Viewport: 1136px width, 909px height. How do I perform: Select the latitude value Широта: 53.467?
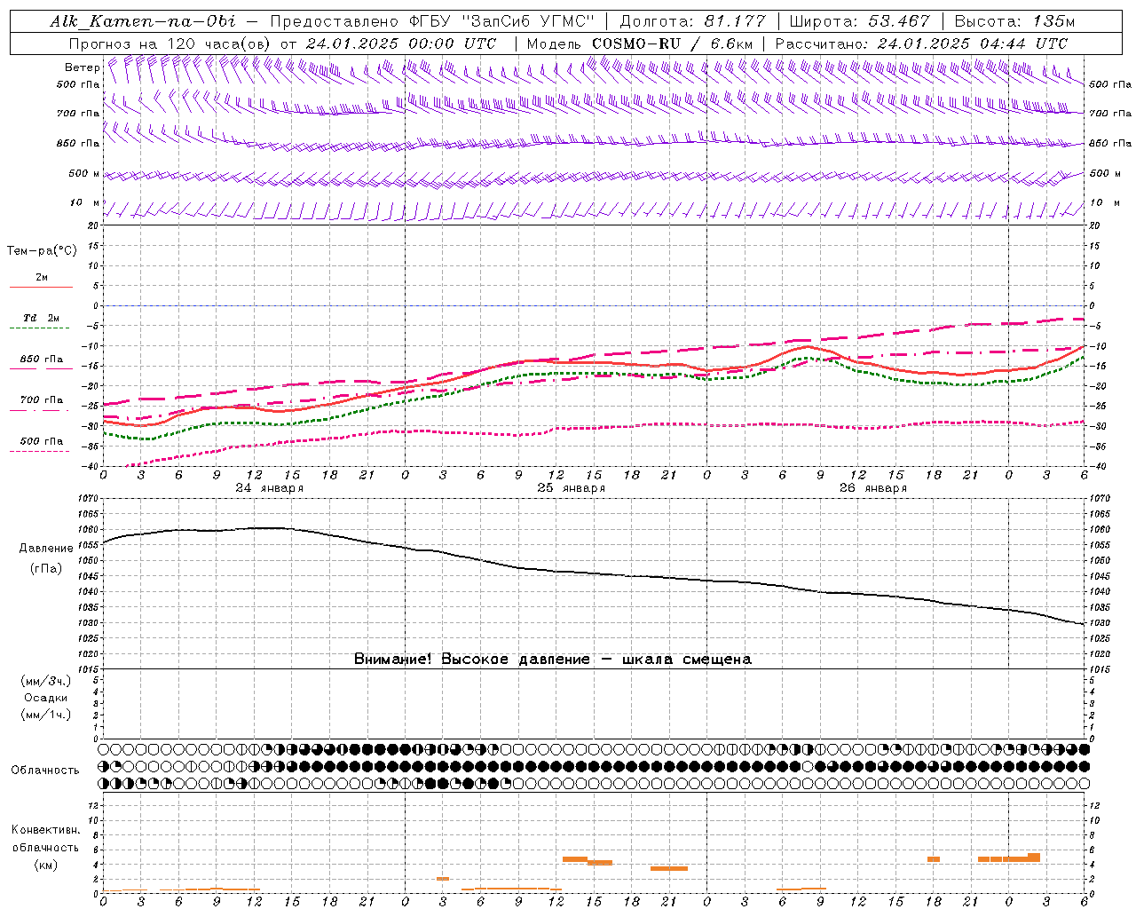pyautogui.click(x=860, y=21)
